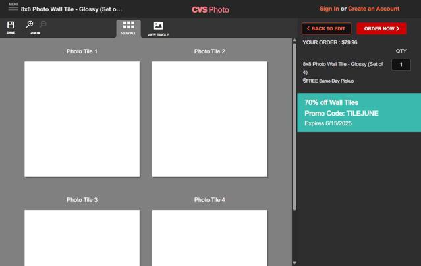Switch to the View All tab
Image resolution: width=421 pixels, height=266 pixels.
(x=128, y=28)
